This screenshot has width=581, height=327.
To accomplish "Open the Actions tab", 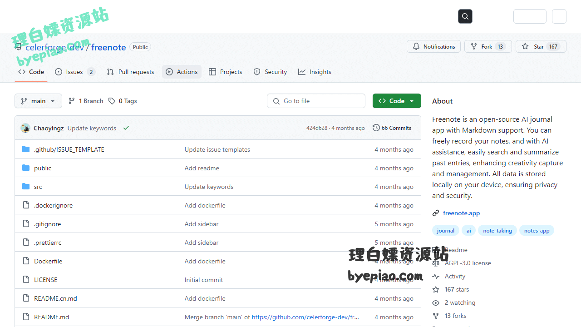I will click(182, 72).
